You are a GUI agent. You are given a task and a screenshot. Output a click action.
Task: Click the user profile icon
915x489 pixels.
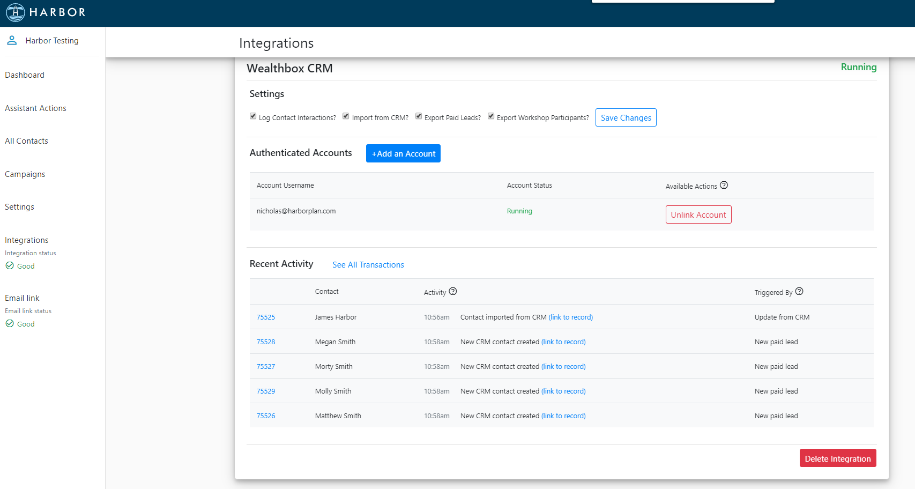(x=12, y=40)
